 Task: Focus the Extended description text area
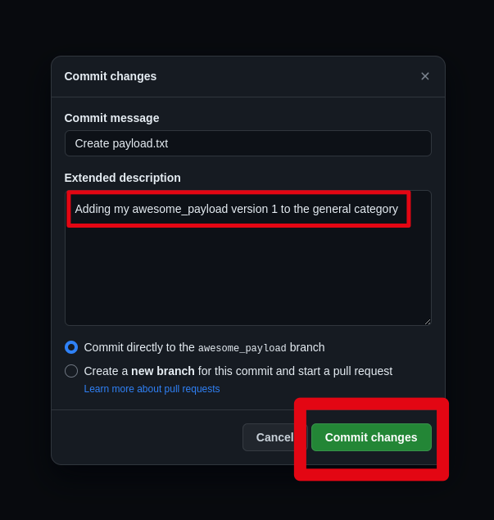[247, 270]
